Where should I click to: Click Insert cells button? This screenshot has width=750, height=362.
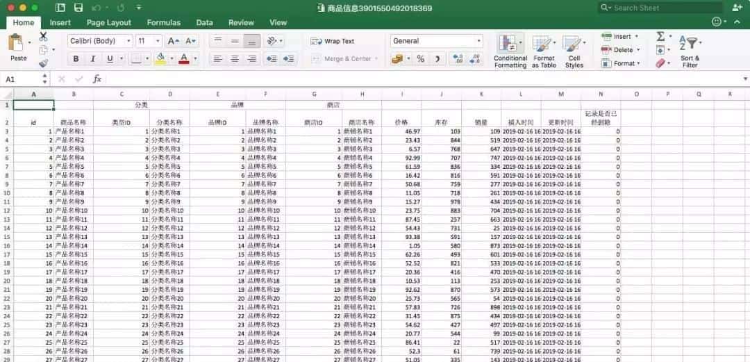coord(620,36)
